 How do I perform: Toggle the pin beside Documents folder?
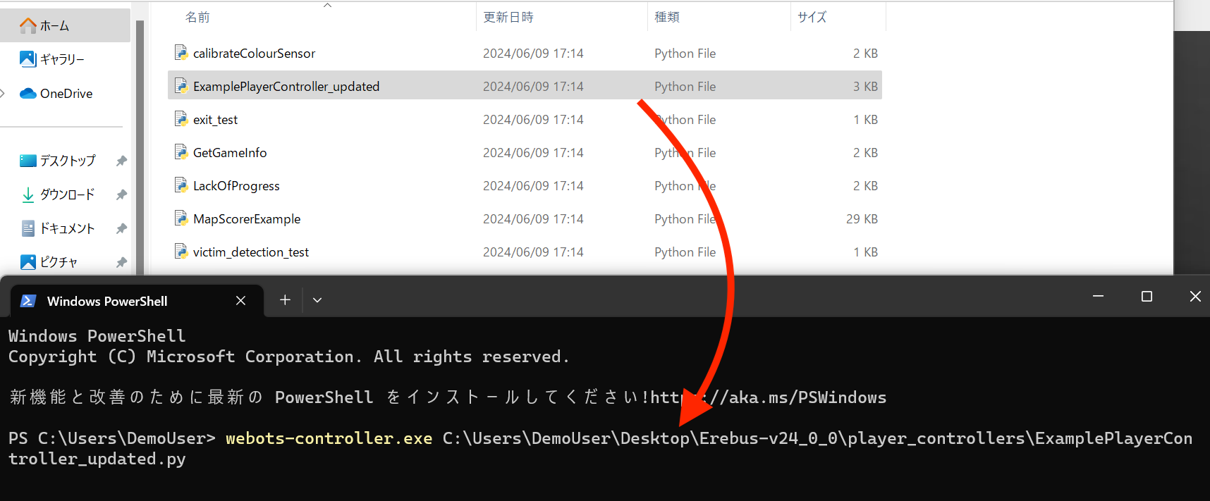click(x=121, y=228)
